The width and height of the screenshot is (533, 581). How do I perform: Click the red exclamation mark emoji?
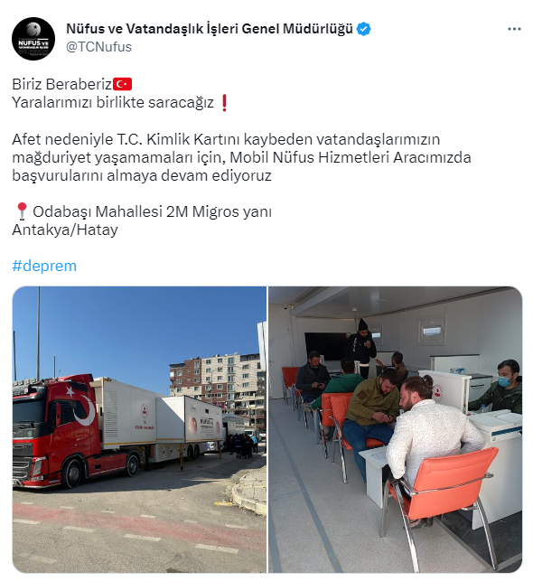tap(224, 103)
